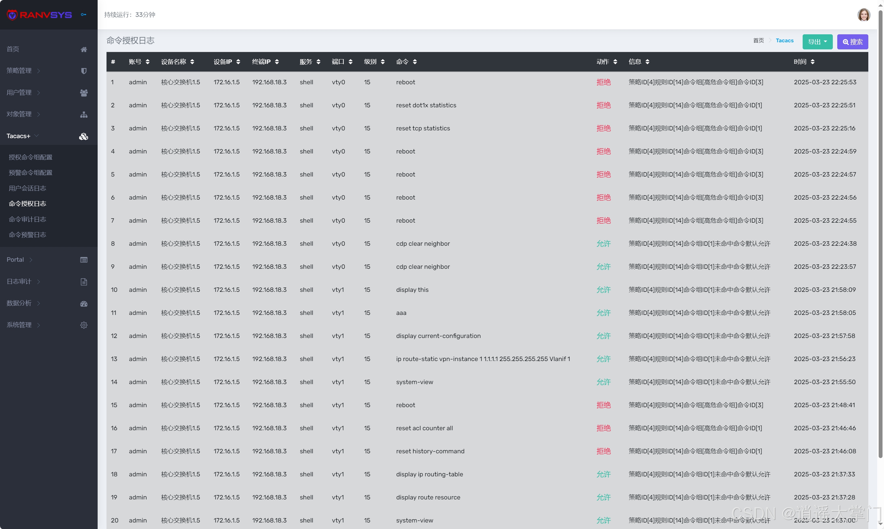Expand the 策略管理 menu

(x=19, y=71)
